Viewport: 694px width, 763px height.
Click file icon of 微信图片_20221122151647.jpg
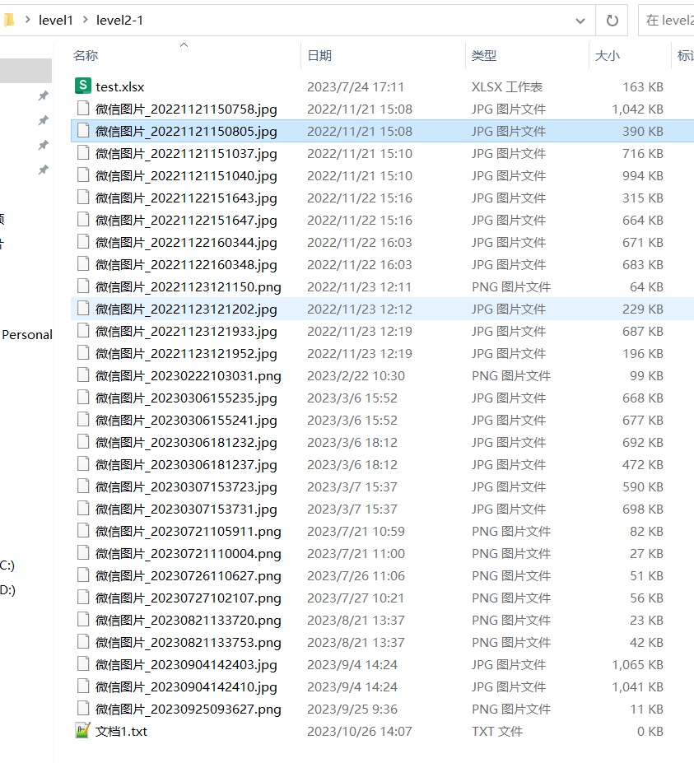(x=83, y=220)
